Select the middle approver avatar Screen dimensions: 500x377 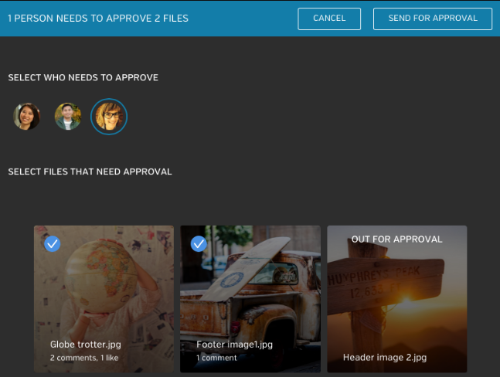coord(68,117)
